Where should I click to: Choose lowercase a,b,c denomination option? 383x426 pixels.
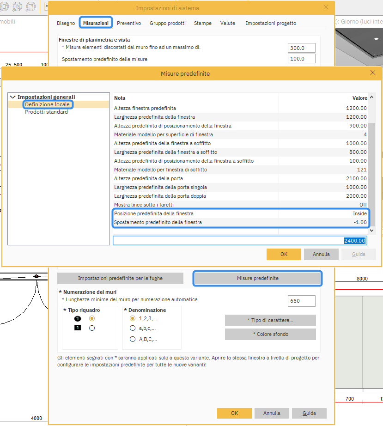point(133,329)
